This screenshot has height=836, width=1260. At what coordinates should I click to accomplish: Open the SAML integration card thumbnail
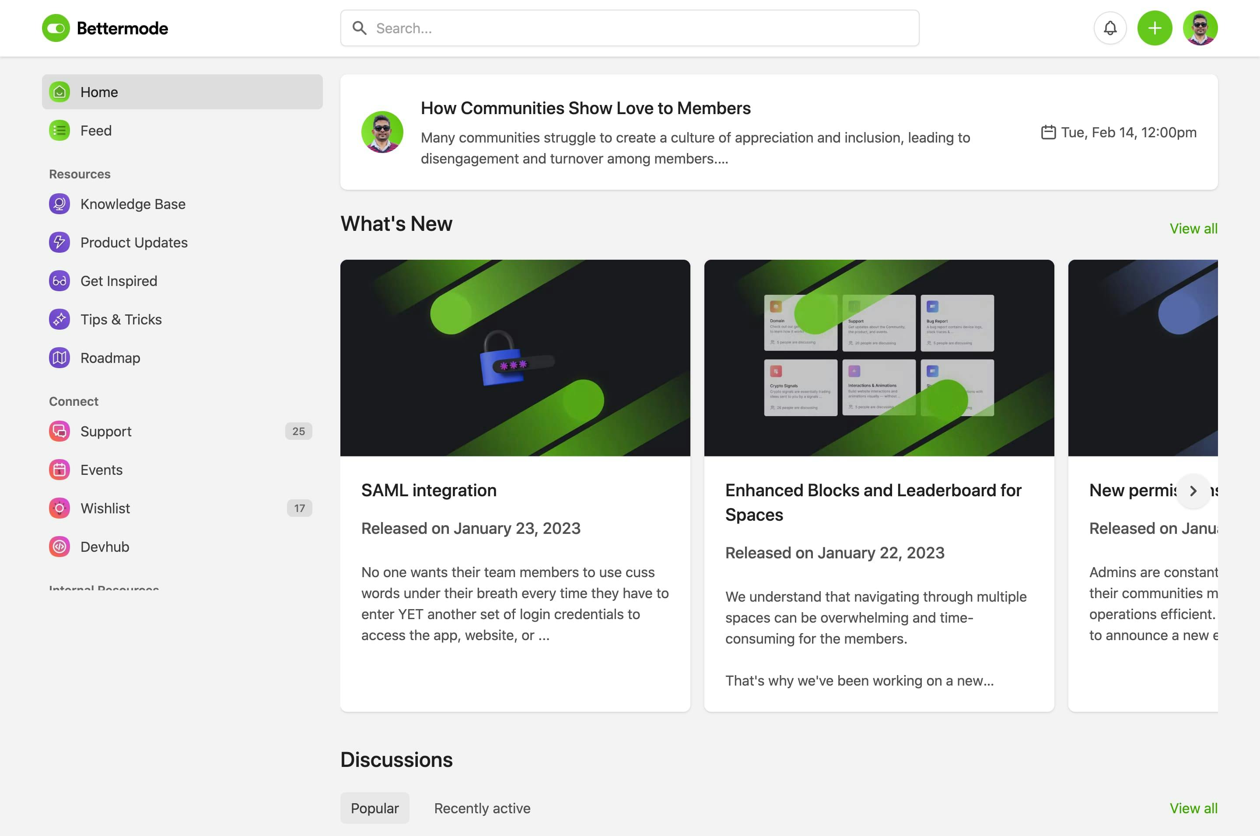click(515, 358)
